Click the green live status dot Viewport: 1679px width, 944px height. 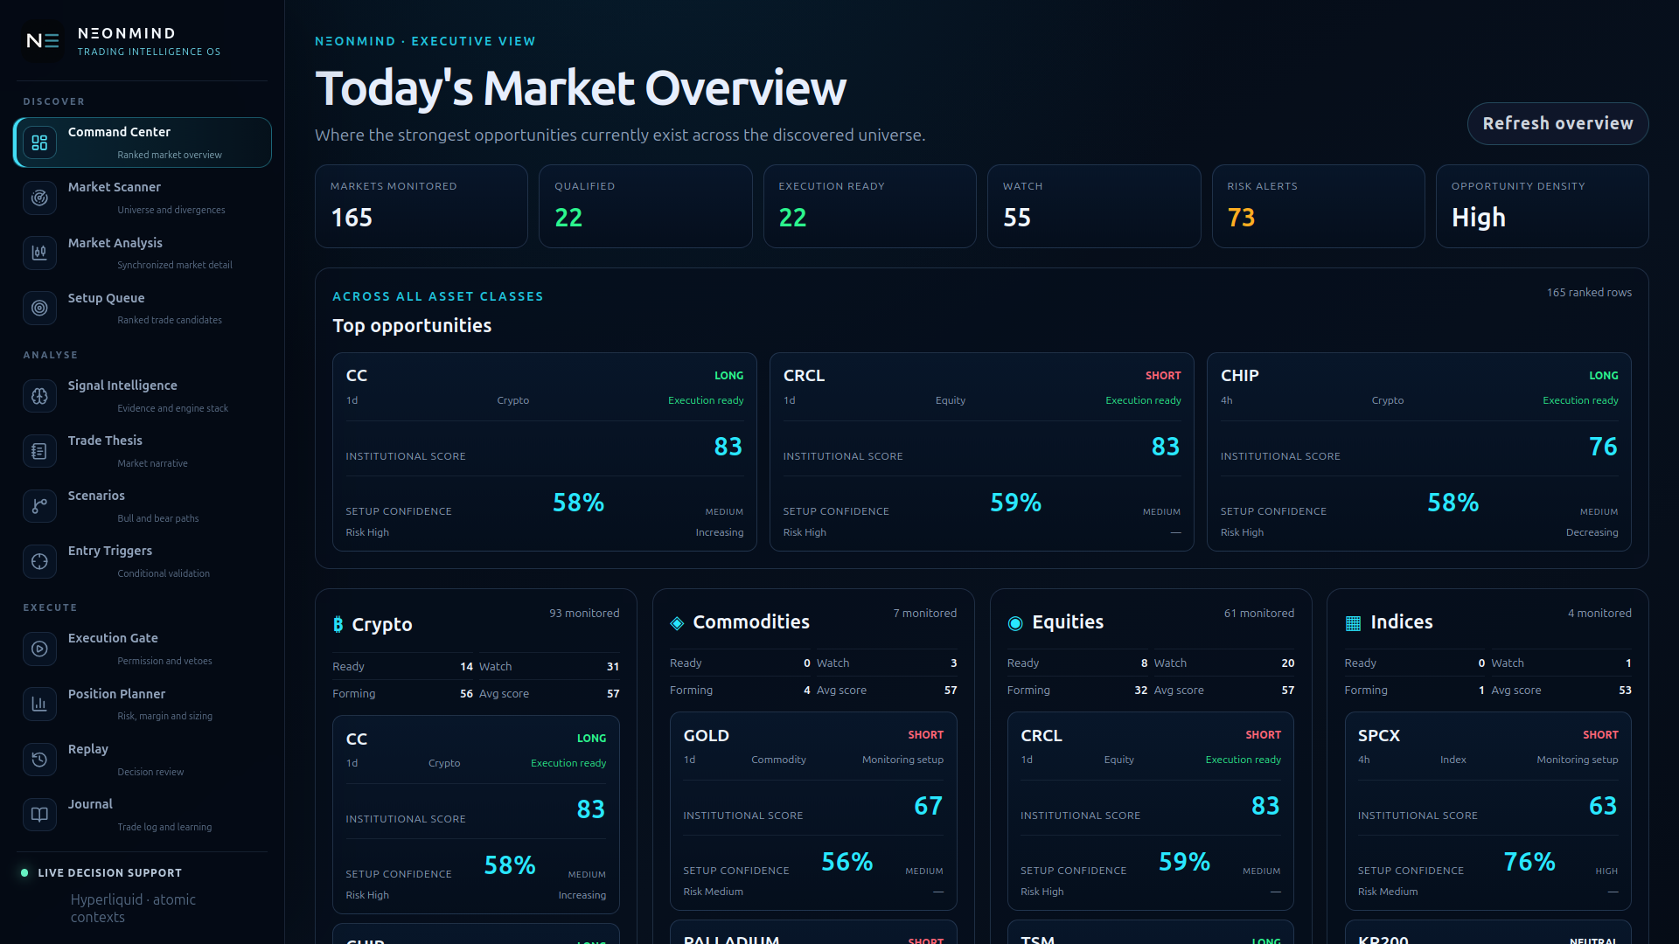(24, 872)
